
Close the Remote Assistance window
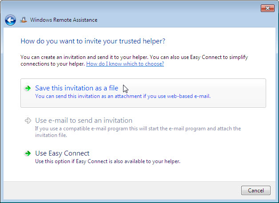coord(267,8)
